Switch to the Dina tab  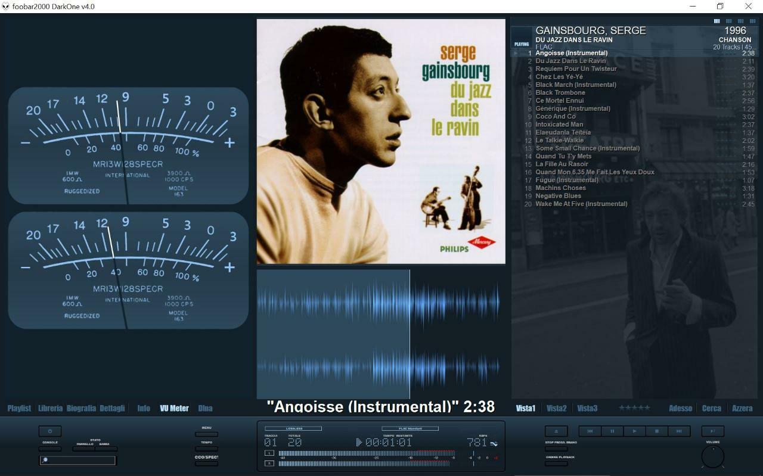tap(205, 408)
